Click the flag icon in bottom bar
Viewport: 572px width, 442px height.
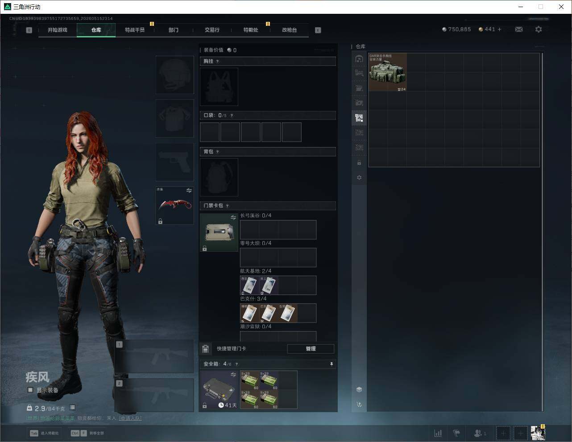(456, 433)
